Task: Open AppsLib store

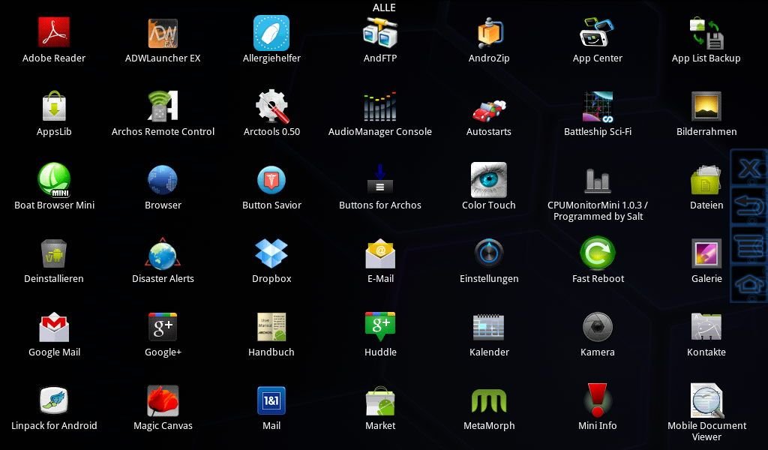Action: coord(54,106)
